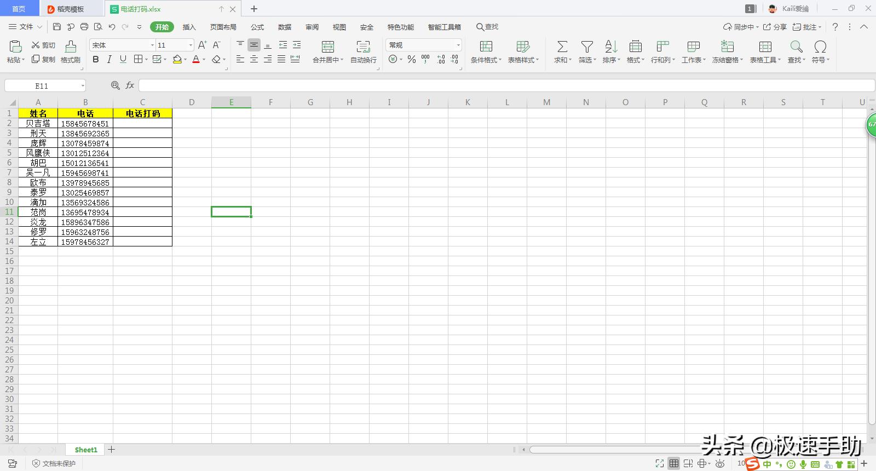Click the merge and center (合并居中) icon
Screen dimensions: 876x471
pyautogui.click(x=327, y=47)
